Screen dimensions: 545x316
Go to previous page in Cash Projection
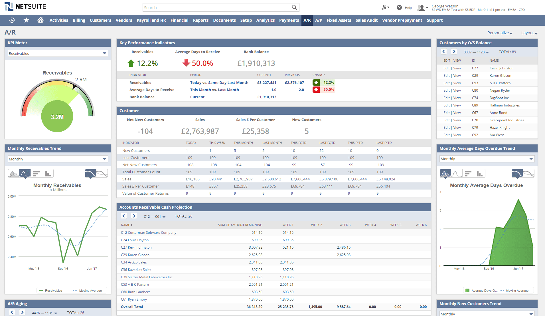click(x=124, y=216)
